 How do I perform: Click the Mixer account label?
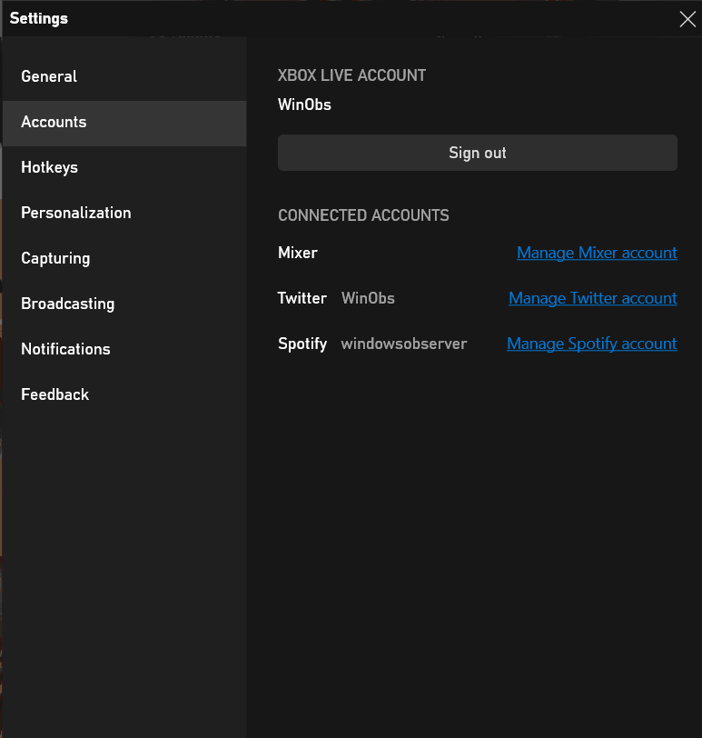point(298,253)
